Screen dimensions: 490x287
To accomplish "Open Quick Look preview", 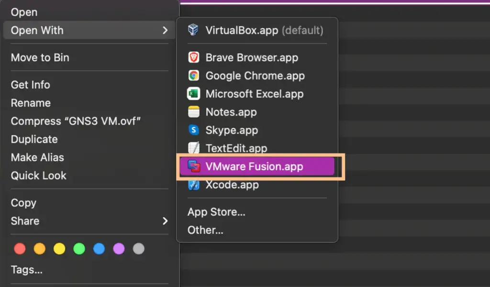I will pos(38,176).
